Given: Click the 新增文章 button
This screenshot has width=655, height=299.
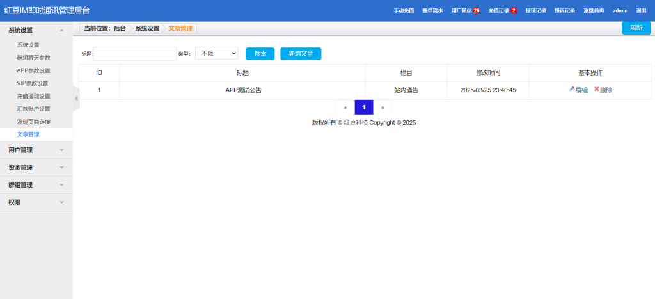Looking at the screenshot, I should pos(301,54).
